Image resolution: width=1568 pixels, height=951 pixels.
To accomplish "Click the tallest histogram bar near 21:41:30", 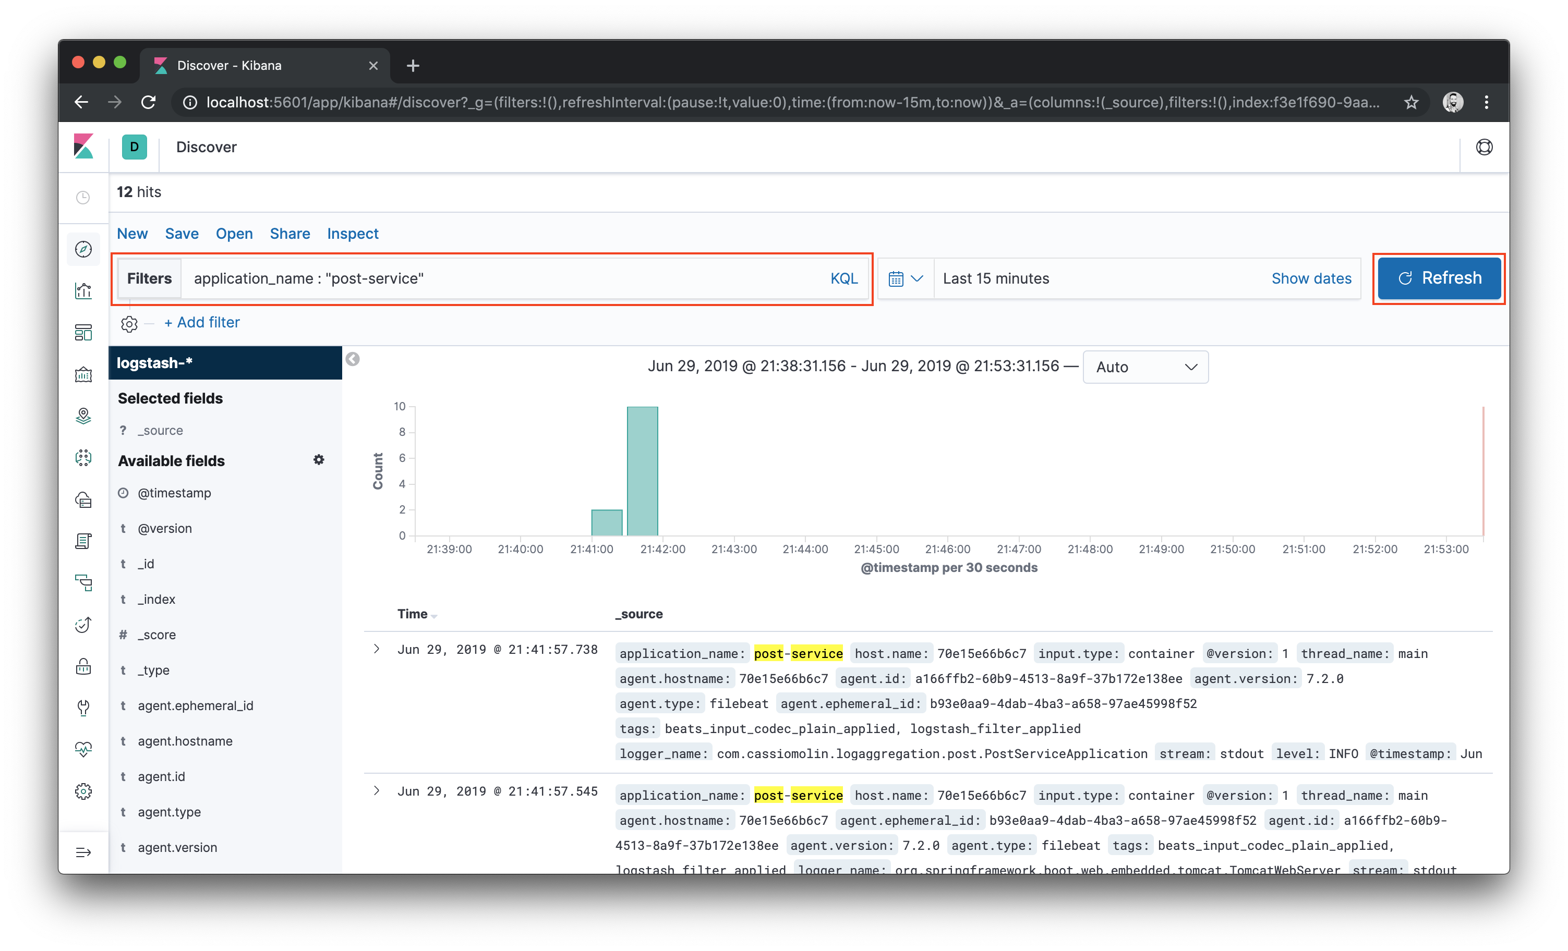I will 642,471.
